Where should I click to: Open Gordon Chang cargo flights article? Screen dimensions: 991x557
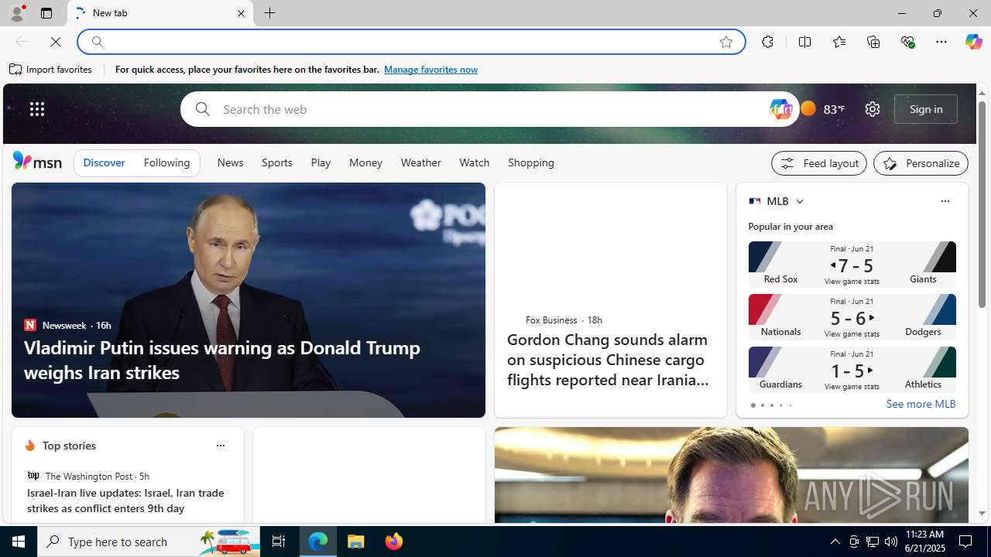[608, 360]
